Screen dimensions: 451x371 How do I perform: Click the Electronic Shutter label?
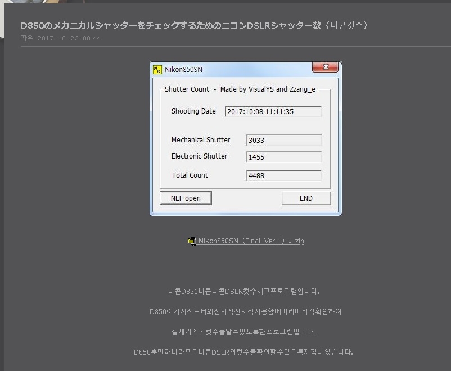coord(199,156)
